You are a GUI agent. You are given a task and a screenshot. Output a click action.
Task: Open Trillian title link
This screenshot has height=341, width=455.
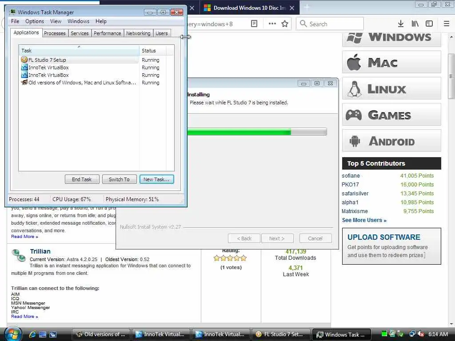(x=40, y=251)
